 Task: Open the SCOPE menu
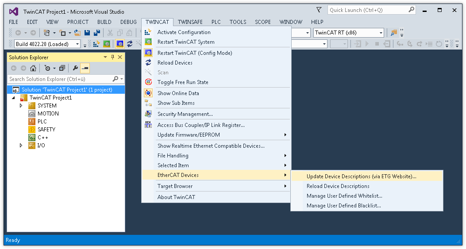(263, 22)
